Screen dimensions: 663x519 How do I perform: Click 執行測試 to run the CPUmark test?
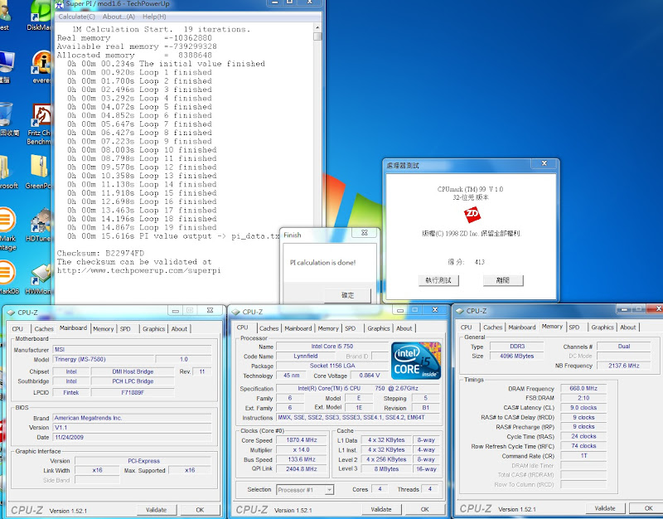coord(438,280)
